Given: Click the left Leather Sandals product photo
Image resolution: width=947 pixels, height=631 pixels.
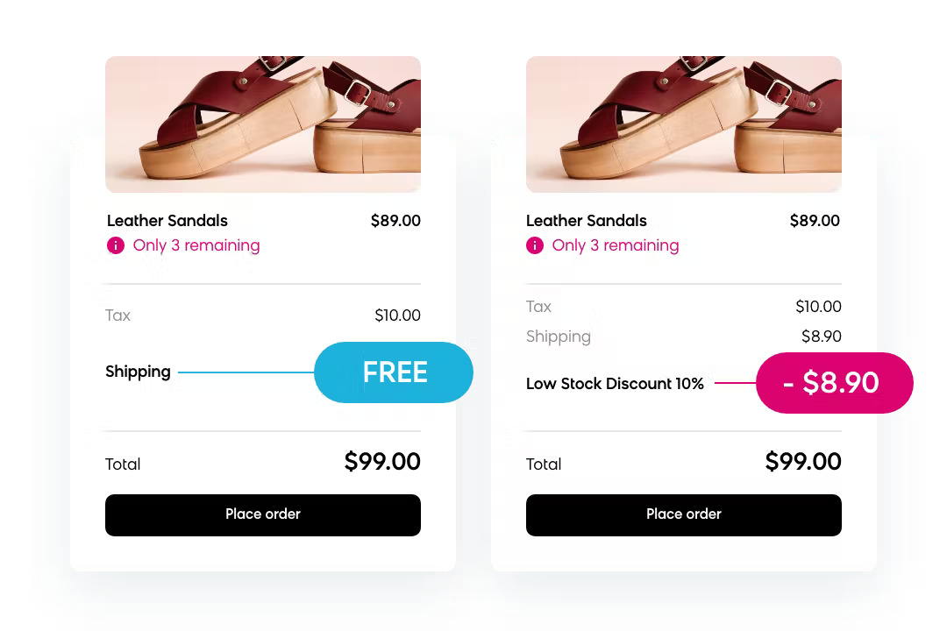Looking at the screenshot, I should [x=263, y=123].
